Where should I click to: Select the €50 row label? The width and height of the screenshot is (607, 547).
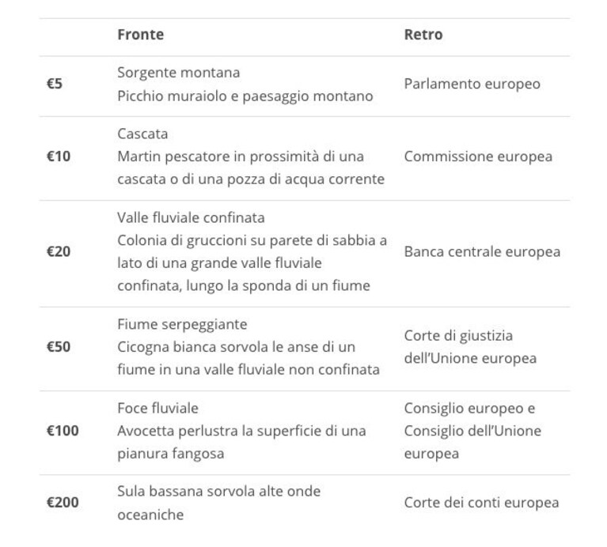[x=59, y=346]
